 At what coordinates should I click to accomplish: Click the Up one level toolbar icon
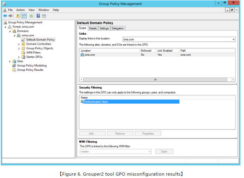pyautogui.click(x=18, y=16)
